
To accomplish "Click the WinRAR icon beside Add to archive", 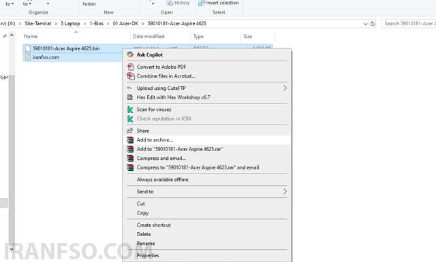I will pos(130,140).
